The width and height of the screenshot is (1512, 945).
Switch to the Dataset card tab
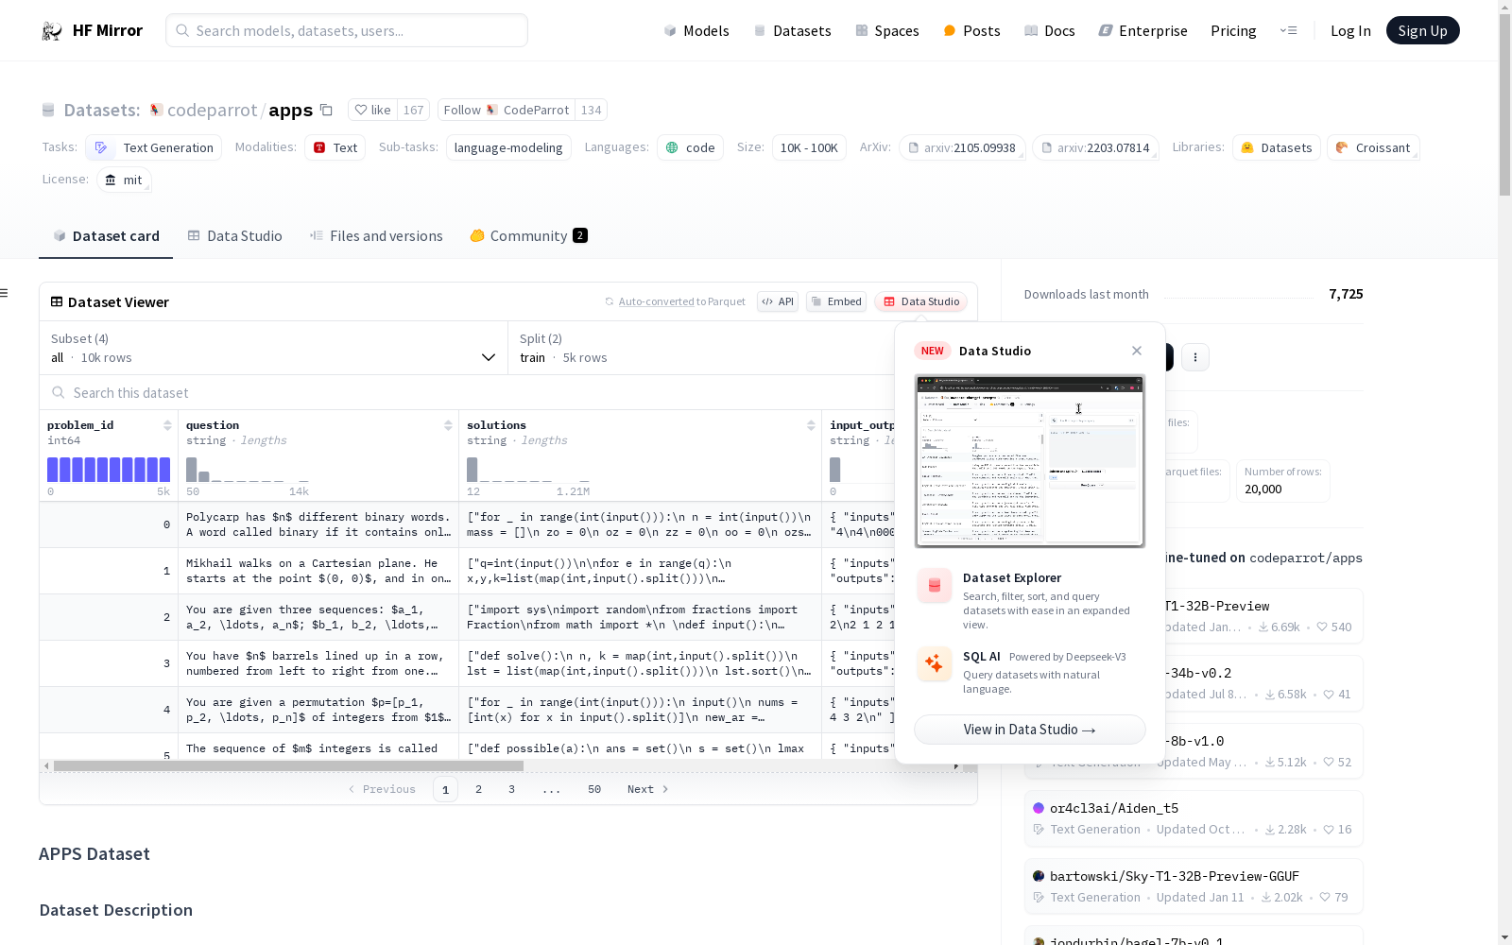pos(106,236)
